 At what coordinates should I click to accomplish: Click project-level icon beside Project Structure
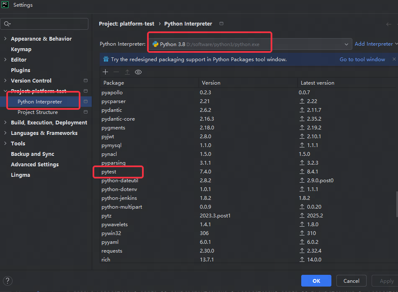tap(85, 112)
